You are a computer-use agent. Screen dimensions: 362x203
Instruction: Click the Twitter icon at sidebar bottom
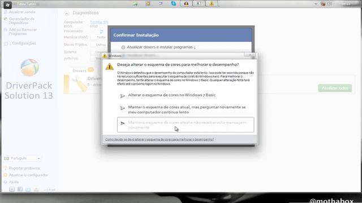[28, 189]
